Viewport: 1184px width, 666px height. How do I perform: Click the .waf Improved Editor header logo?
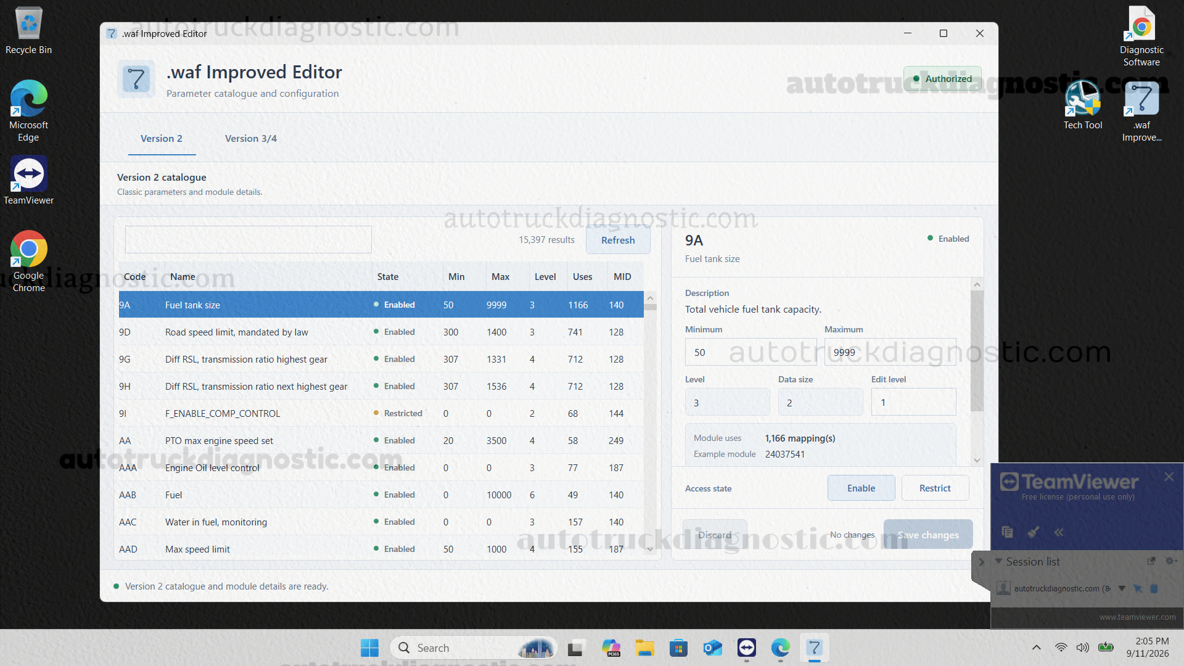click(136, 79)
